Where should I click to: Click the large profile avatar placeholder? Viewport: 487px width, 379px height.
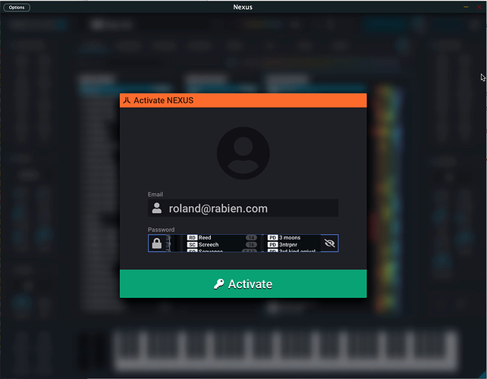(243, 153)
